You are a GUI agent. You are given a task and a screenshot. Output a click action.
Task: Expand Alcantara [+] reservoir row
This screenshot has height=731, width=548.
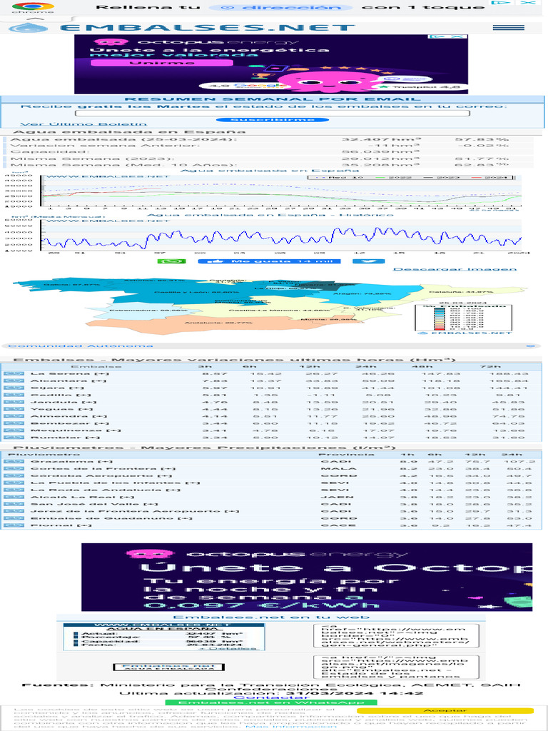click(x=68, y=381)
